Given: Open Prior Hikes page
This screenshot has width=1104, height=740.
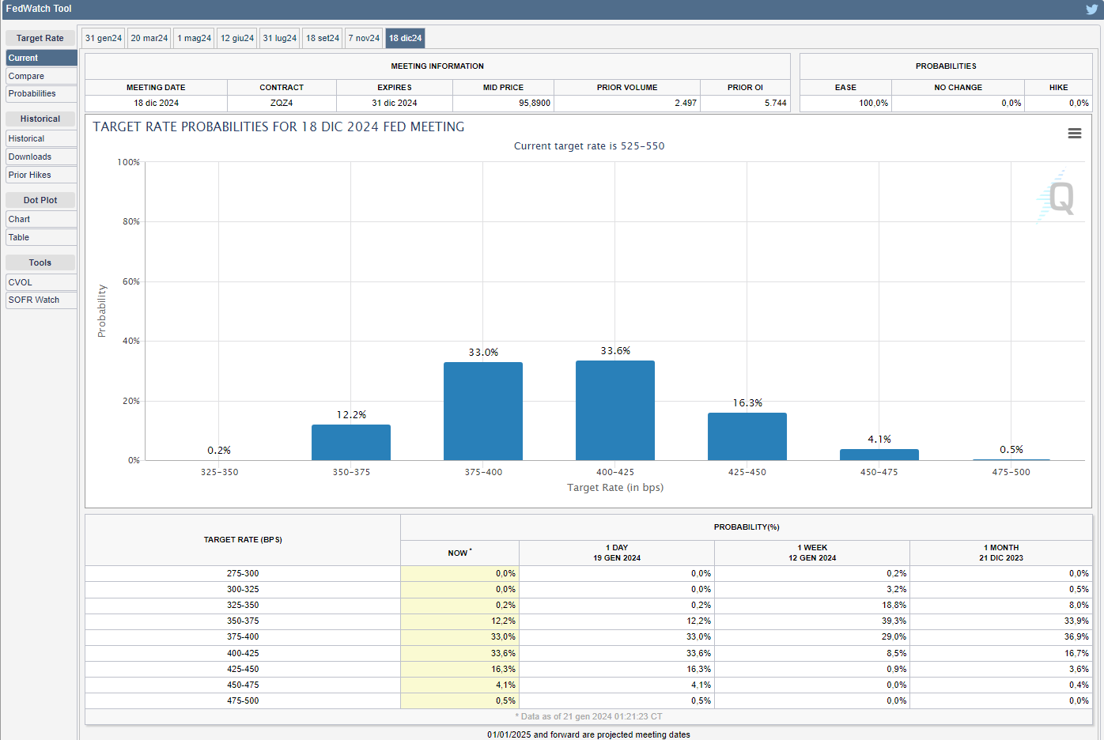Looking at the screenshot, I should [41, 175].
